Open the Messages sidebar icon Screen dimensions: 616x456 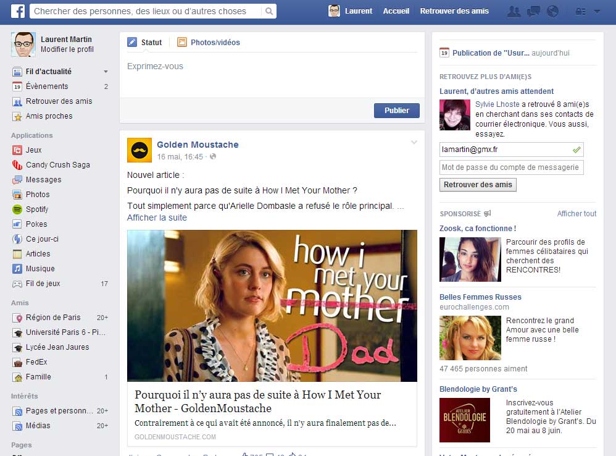[17, 180]
